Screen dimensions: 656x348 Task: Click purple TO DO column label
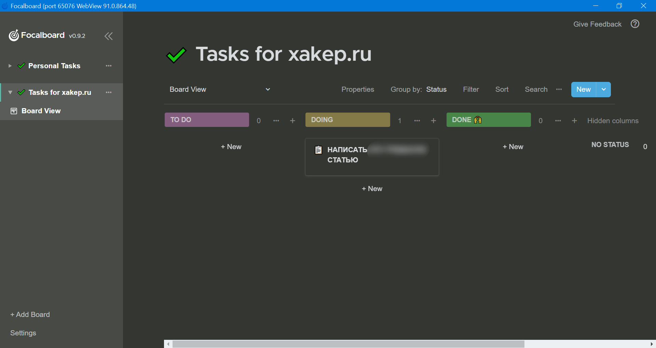coord(207,120)
